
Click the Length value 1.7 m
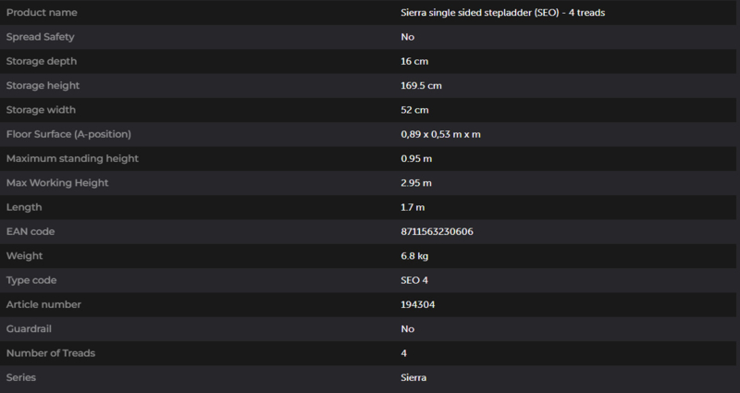point(413,207)
